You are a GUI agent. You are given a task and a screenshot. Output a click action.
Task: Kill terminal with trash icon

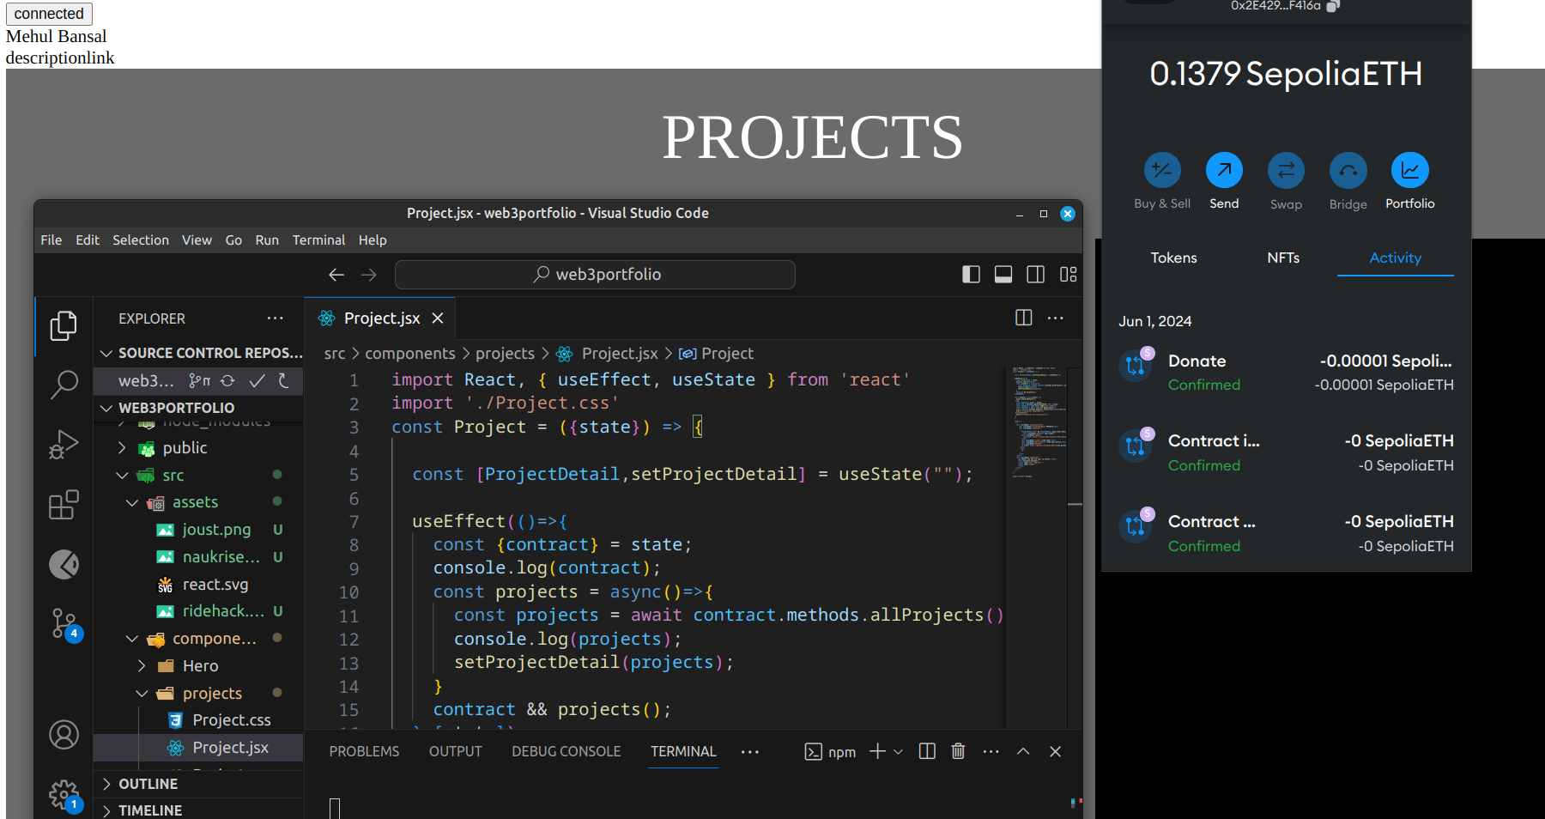coord(959,752)
